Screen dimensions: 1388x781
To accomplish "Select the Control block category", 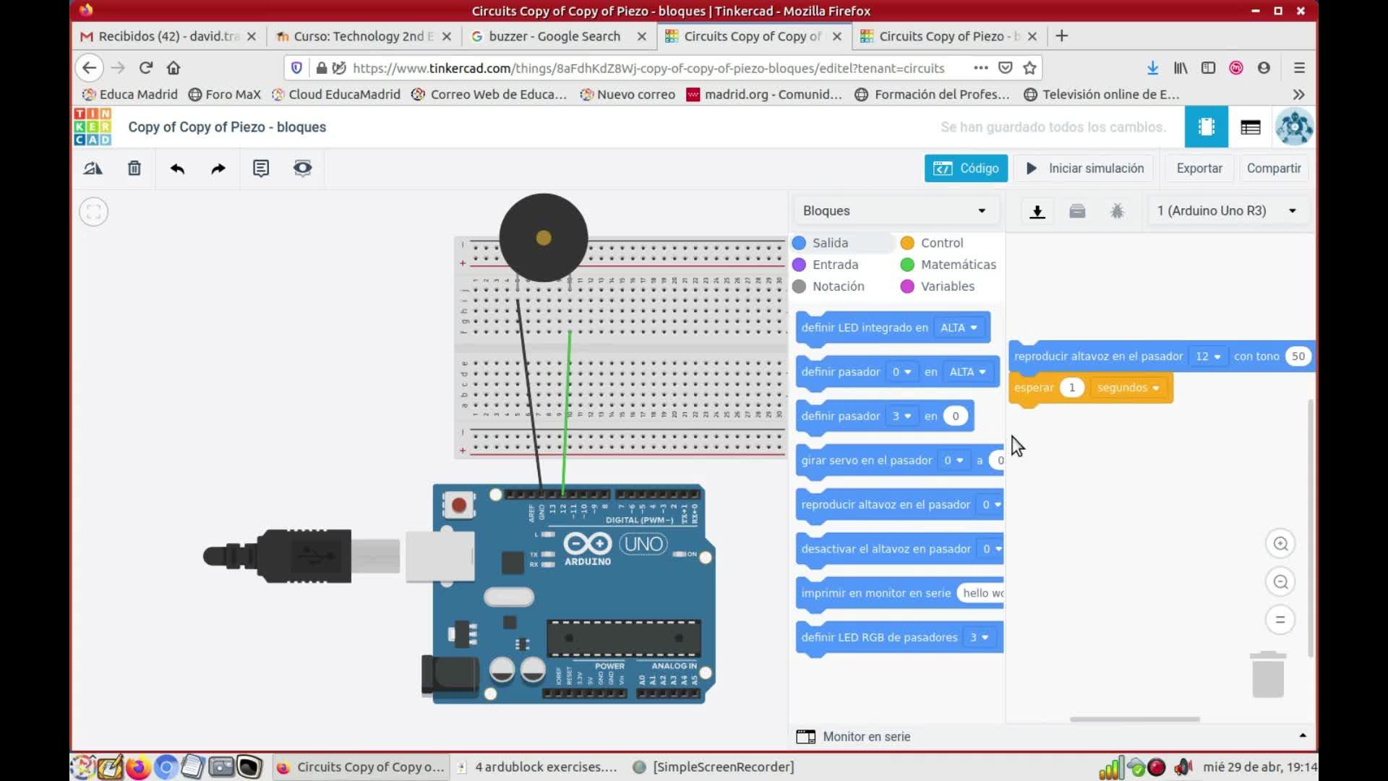I will 941,243.
